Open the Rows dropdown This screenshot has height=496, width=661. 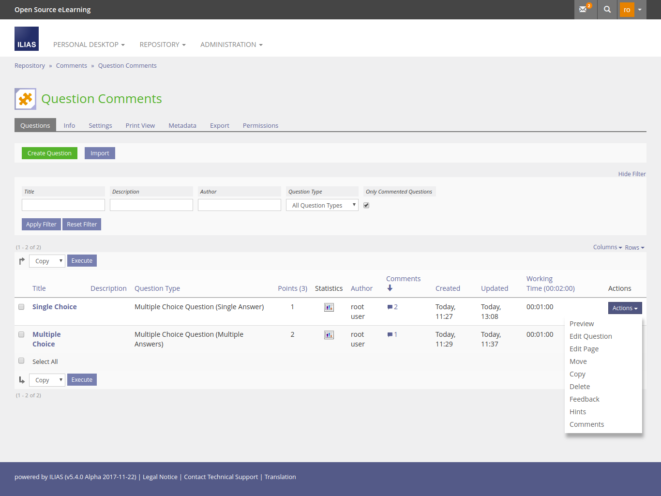(x=634, y=248)
